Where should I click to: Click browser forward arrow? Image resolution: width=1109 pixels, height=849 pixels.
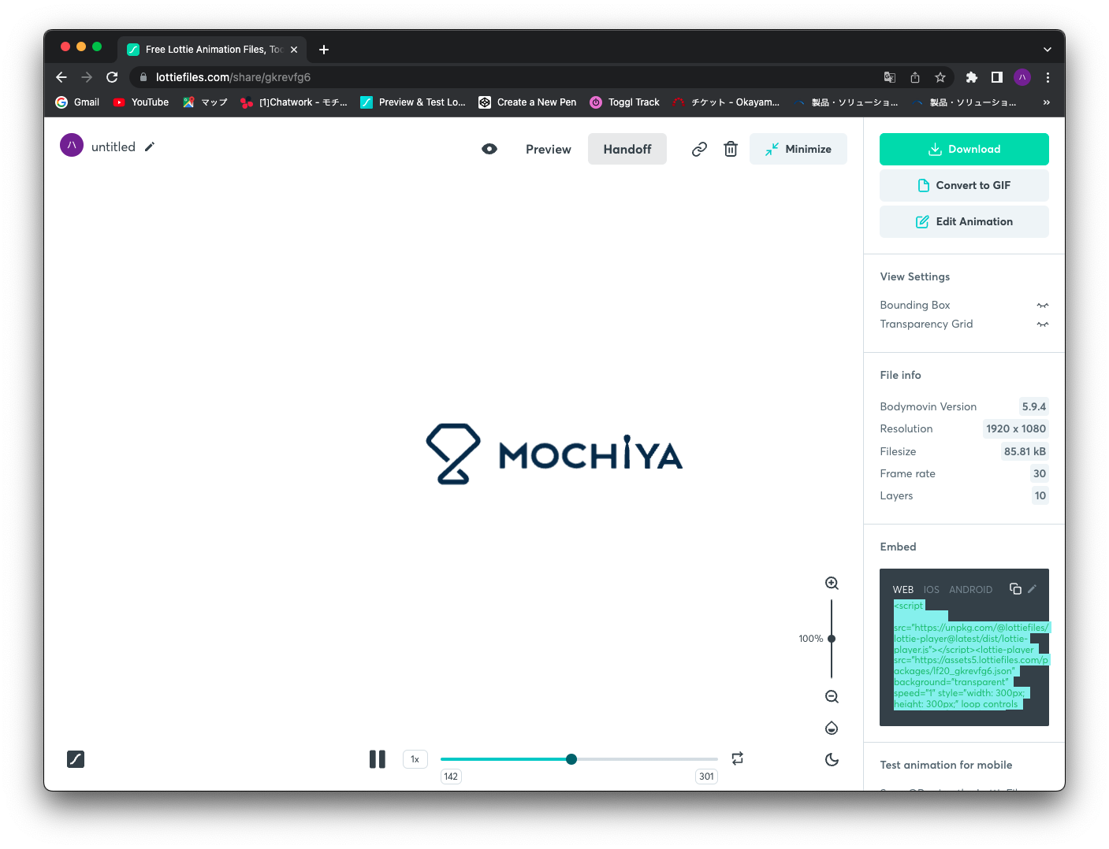(87, 77)
